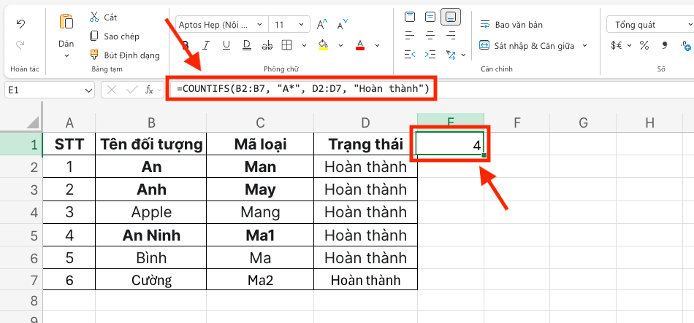Toggle Bao văn bản wrap text
694x323 pixels.
point(511,25)
